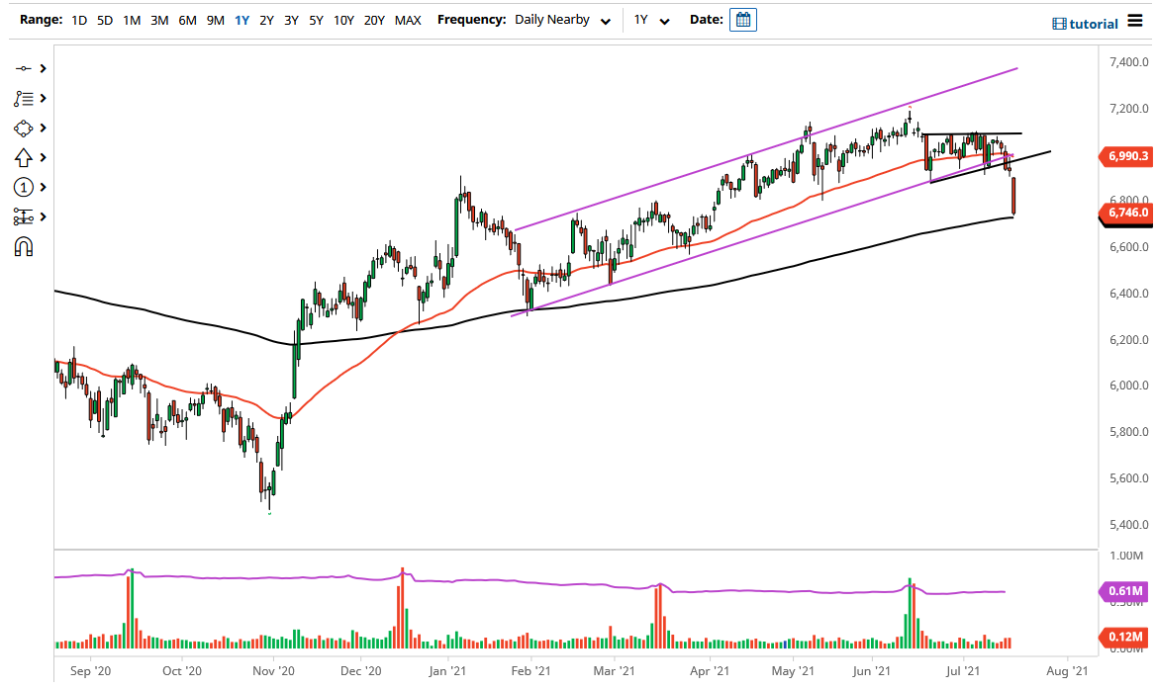Activate the MAX range option
Viewport: 1156px width, 689px height.
[x=408, y=20]
